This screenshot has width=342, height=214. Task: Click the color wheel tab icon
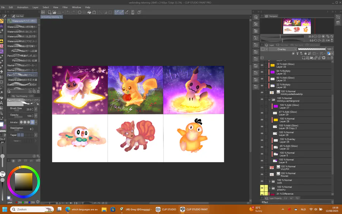(13, 161)
